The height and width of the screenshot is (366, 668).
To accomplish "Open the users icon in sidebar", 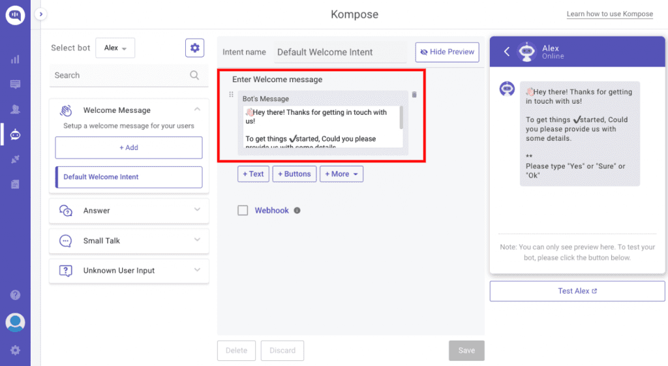I will pyautogui.click(x=15, y=109).
